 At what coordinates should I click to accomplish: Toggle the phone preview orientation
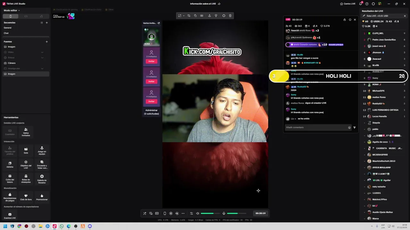click(x=165, y=213)
